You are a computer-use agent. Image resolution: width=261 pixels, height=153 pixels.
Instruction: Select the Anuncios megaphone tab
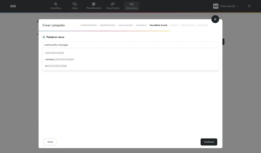[132, 6]
